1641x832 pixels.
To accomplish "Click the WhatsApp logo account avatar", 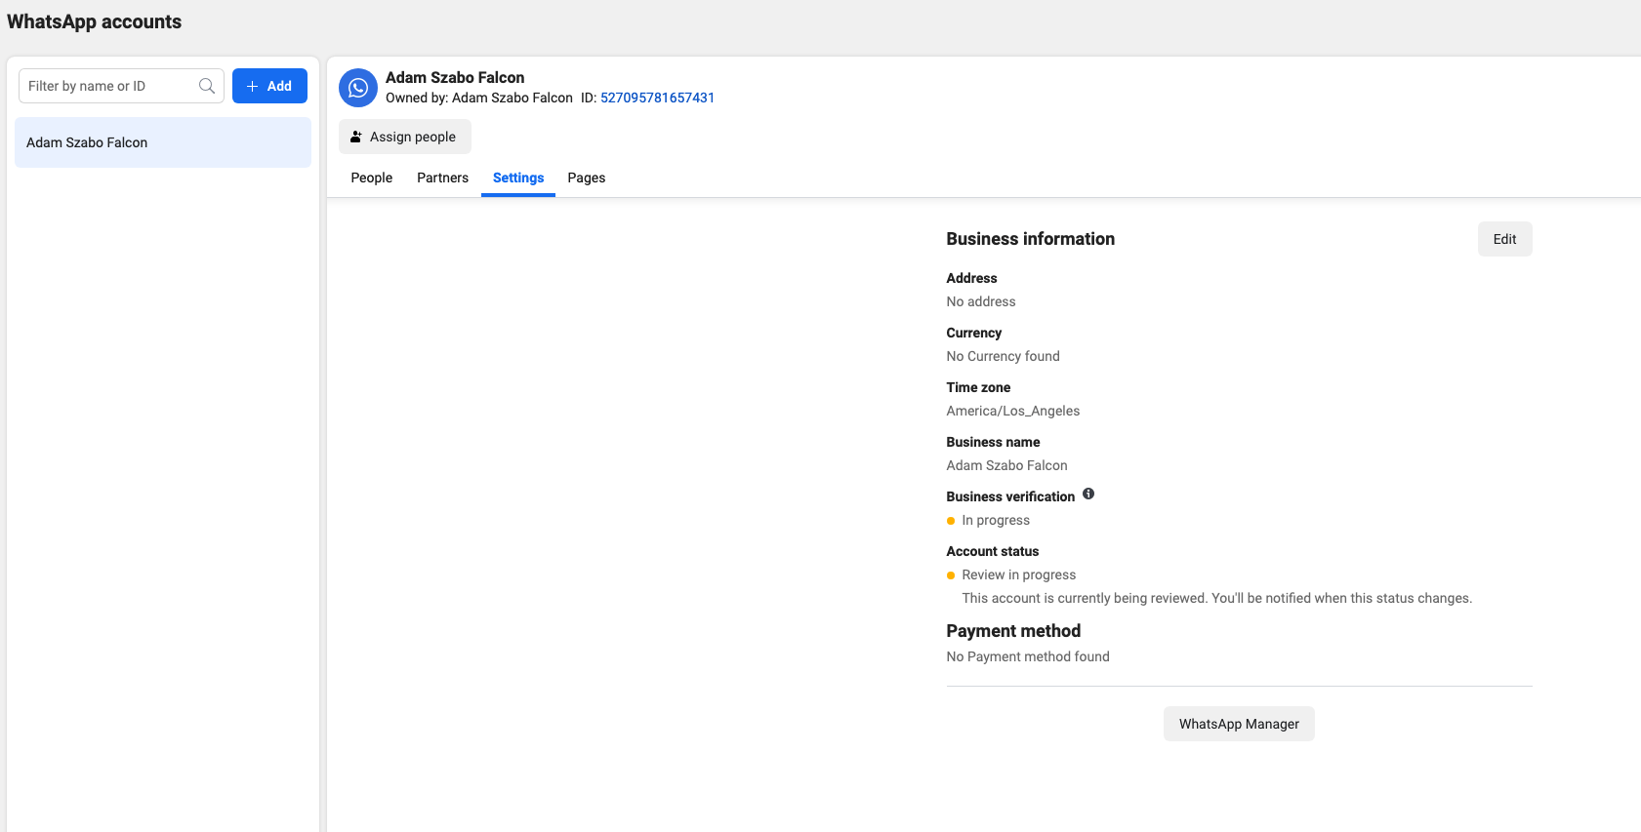I will point(358,88).
